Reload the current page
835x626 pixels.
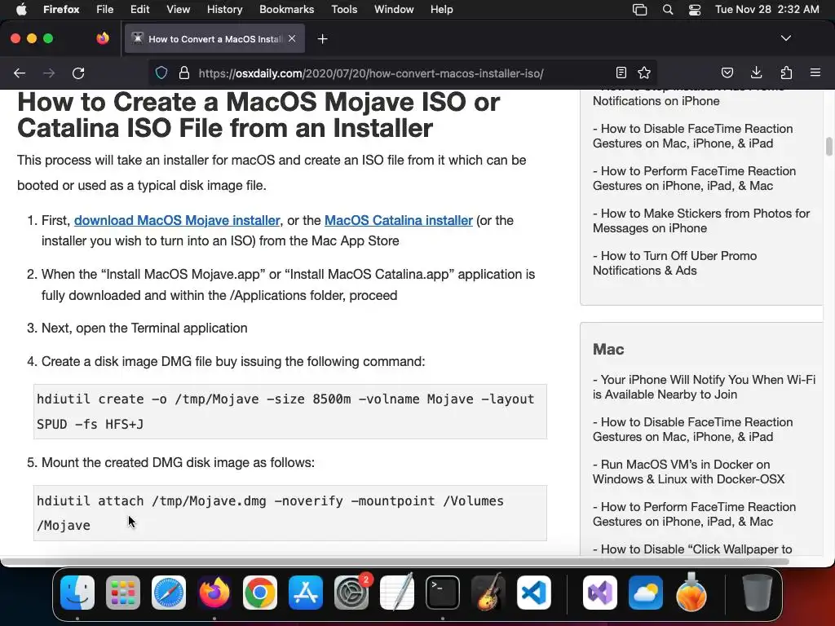point(78,73)
